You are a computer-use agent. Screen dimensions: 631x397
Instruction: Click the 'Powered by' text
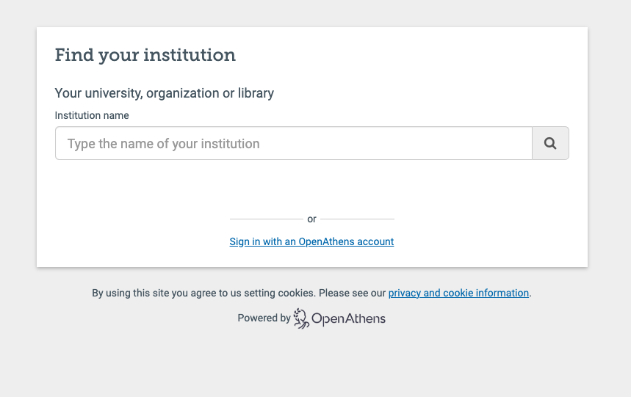click(264, 318)
